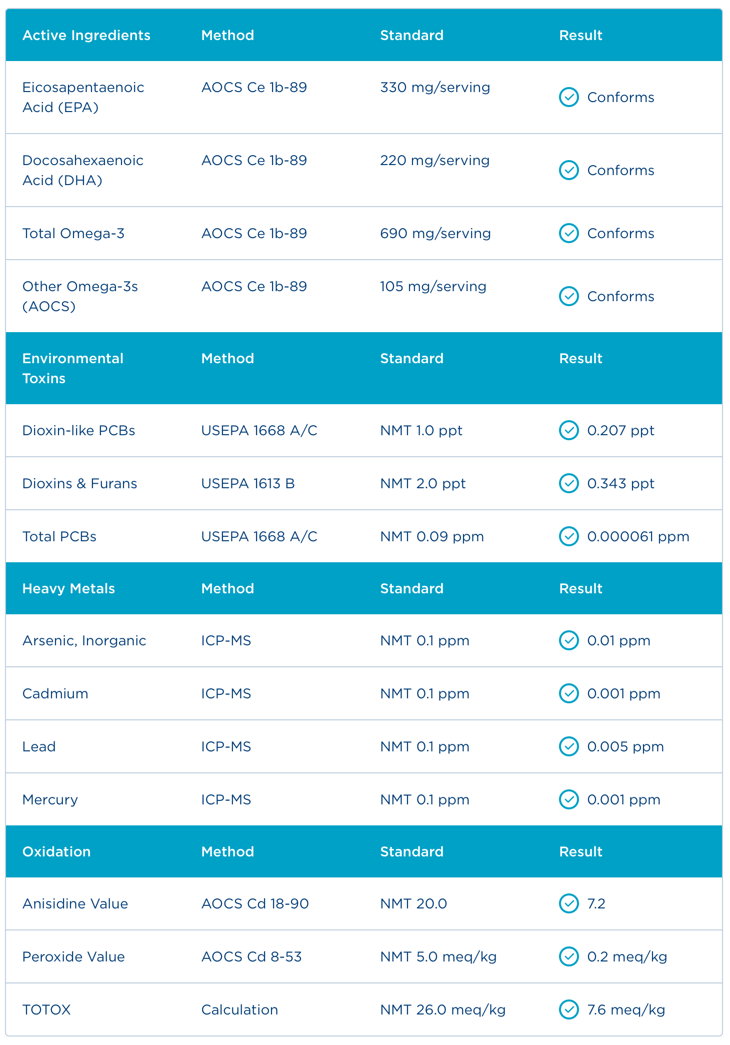This screenshot has width=730, height=1045.
Task: Click the Environmental Toxins section header
Action: click(x=73, y=368)
